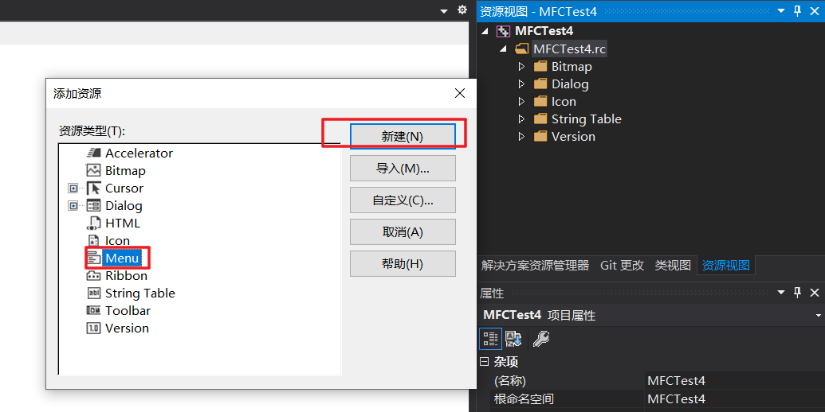The height and width of the screenshot is (412, 825).
Task: Collapse the 杂项 property category
Action: (484, 362)
